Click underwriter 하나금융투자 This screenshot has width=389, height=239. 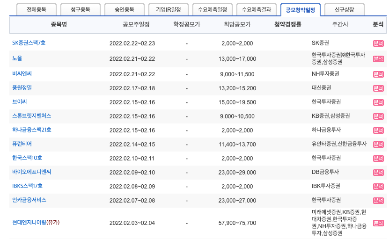coord(326,130)
